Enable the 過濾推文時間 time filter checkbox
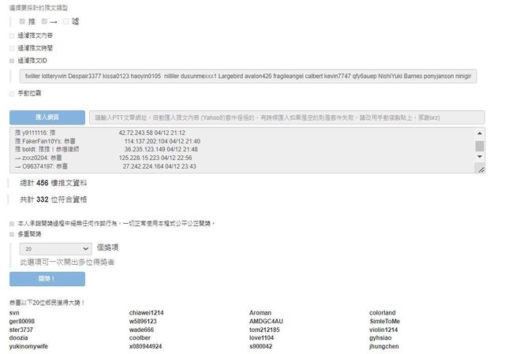 coord(12,47)
